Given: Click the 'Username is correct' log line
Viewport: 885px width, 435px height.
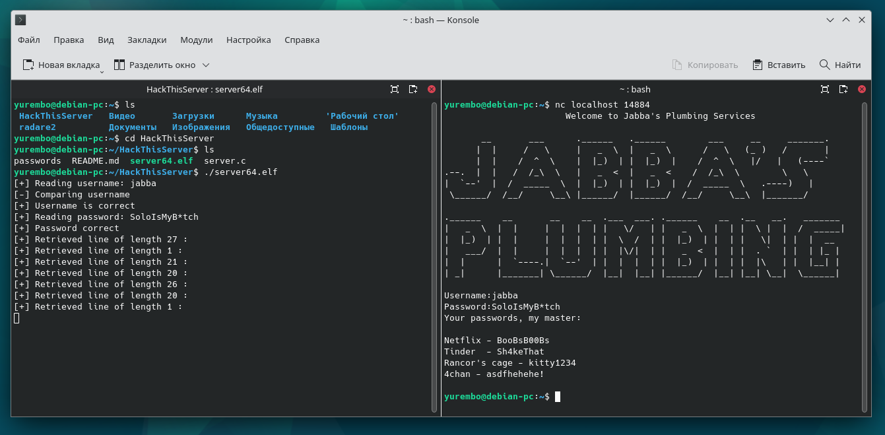Looking at the screenshot, I should click(x=75, y=206).
